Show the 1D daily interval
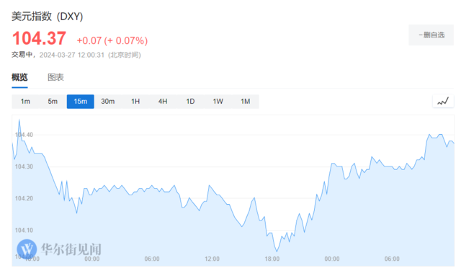Image resolution: width=461 pixels, height=271 pixels. click(190, 102)
